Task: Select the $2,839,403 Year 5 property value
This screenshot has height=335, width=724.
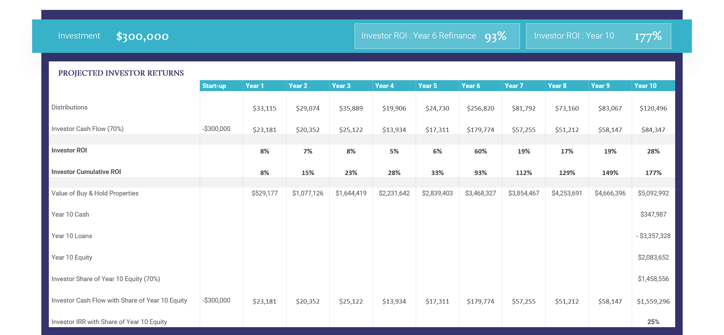Action: pyautogui.click(x=437, y=193)
